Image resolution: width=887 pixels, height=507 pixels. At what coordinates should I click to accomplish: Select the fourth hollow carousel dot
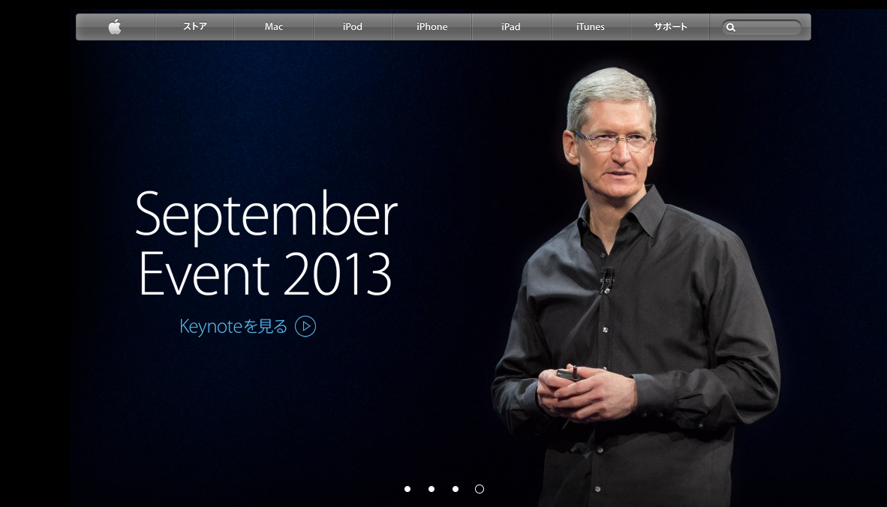click(x=480, y=489)
